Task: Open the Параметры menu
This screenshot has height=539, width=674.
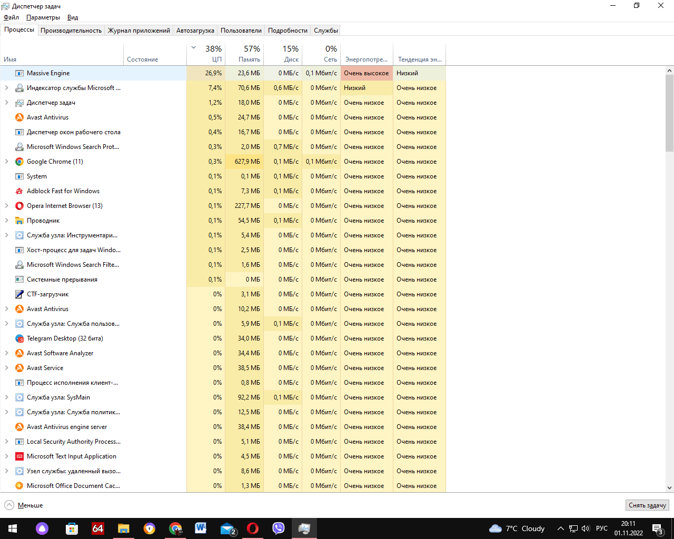Action: [43, 17]
